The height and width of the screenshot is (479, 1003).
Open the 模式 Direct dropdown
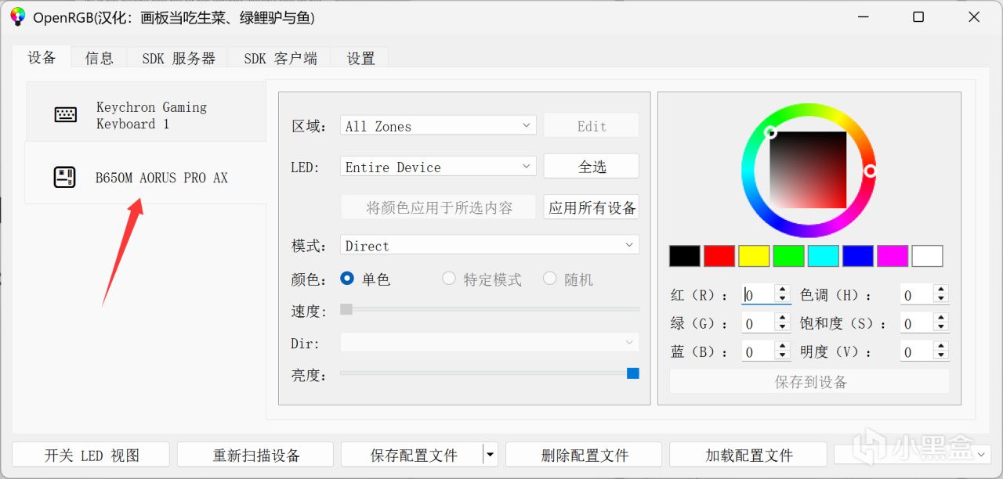point(490,245)
